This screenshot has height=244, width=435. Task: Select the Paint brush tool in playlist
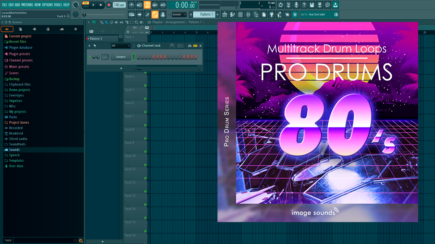[x=106, y=22]
